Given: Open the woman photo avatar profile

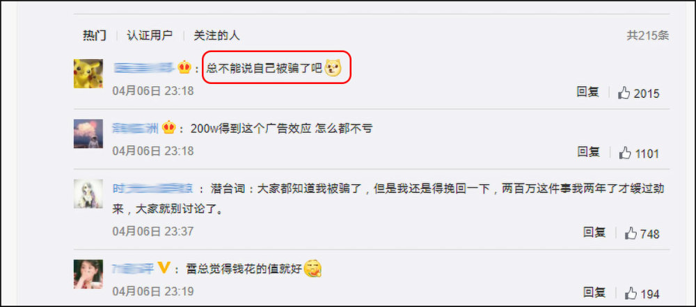Looking at the screenshot, I should 88,274.
